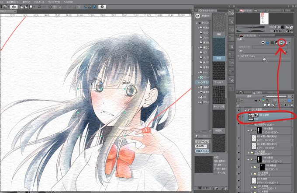The width and height of the screenshot is (297, 193).
Task: Click the round material source button beside 素材
Action: pyautogui.click(x=198, y=16)
